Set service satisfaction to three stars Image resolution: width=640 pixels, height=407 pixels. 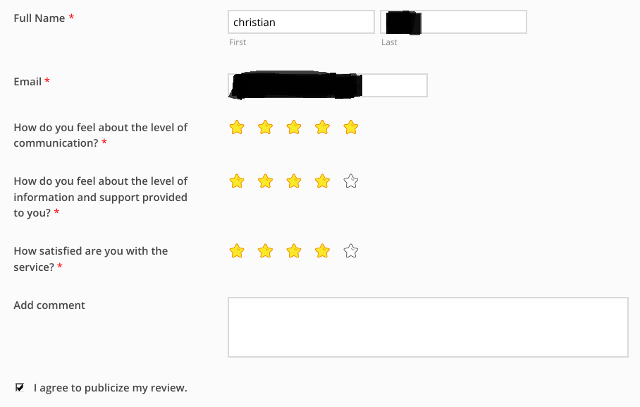294,251
